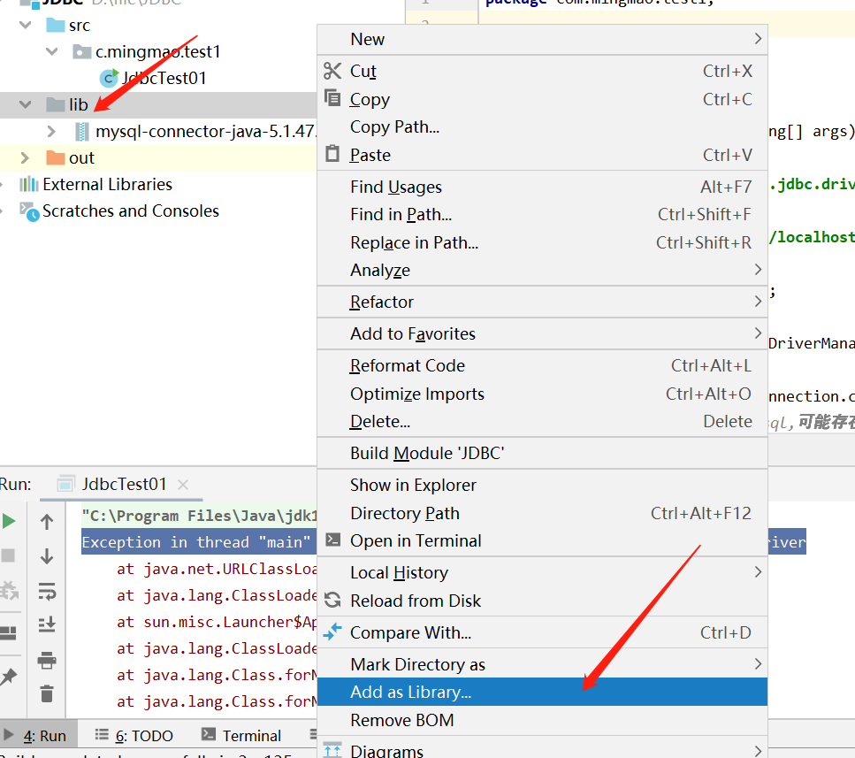
Task: Click the Reload from Disk icon
Action: 332,600
